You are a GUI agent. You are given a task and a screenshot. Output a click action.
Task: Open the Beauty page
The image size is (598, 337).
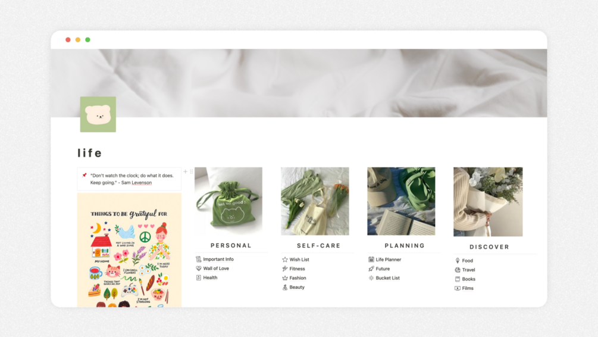(x=297, y=287)
